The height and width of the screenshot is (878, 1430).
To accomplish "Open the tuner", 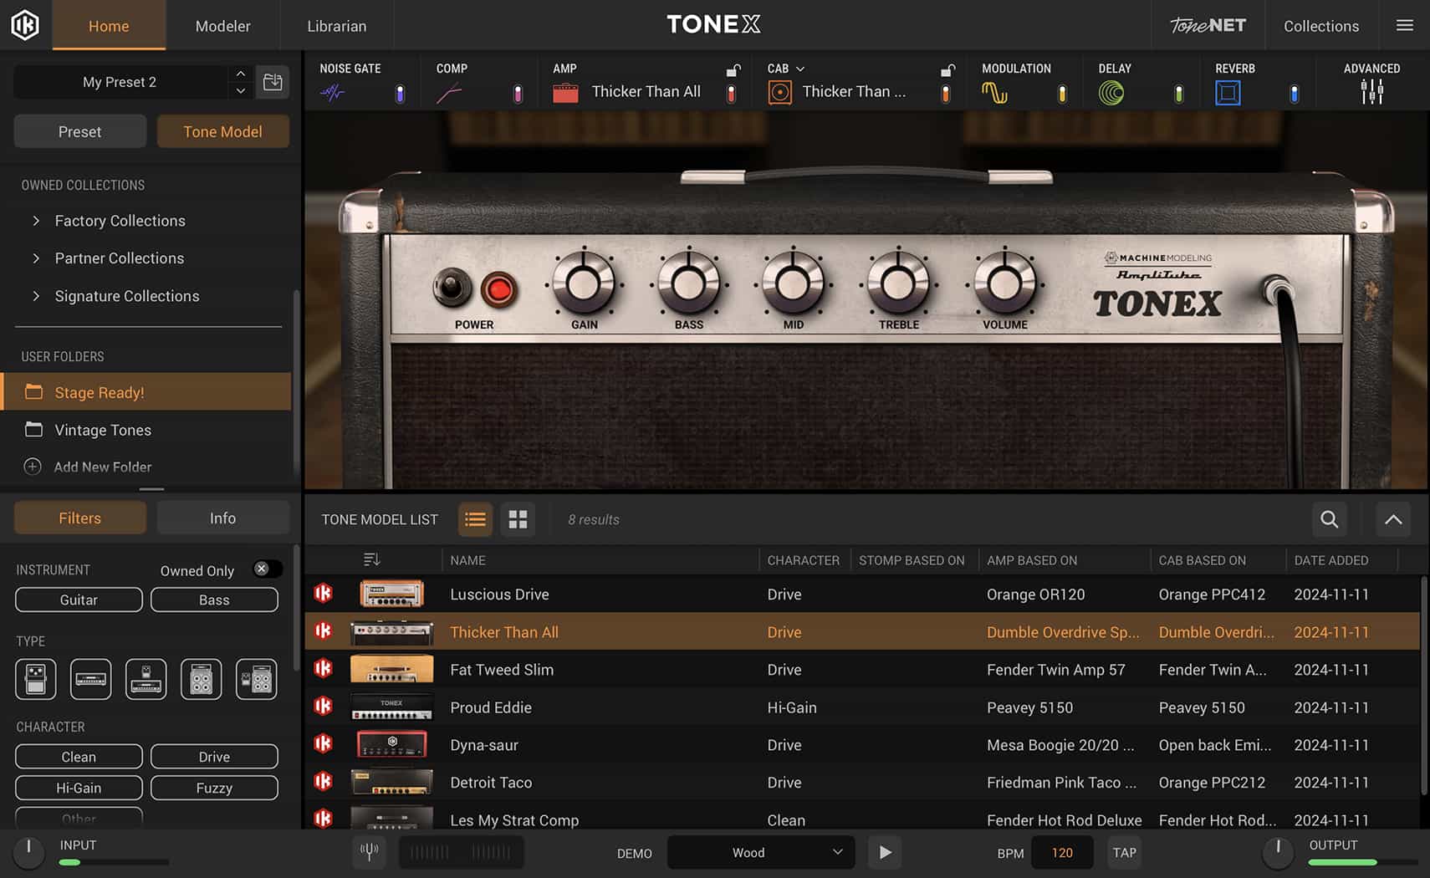I will 369,852.
